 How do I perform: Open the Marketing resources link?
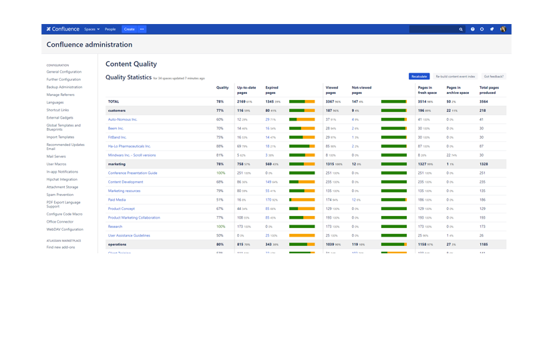[x=124, y=191]
